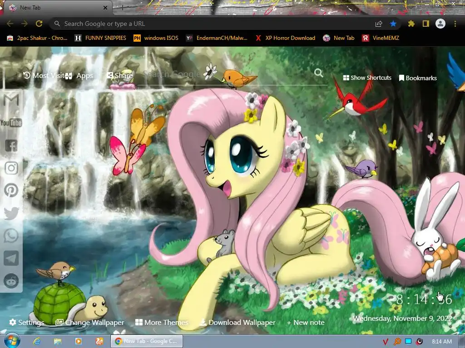Open Facebook from the sidebar
This screenshot has height=348, width=465.
click(11, 145)
